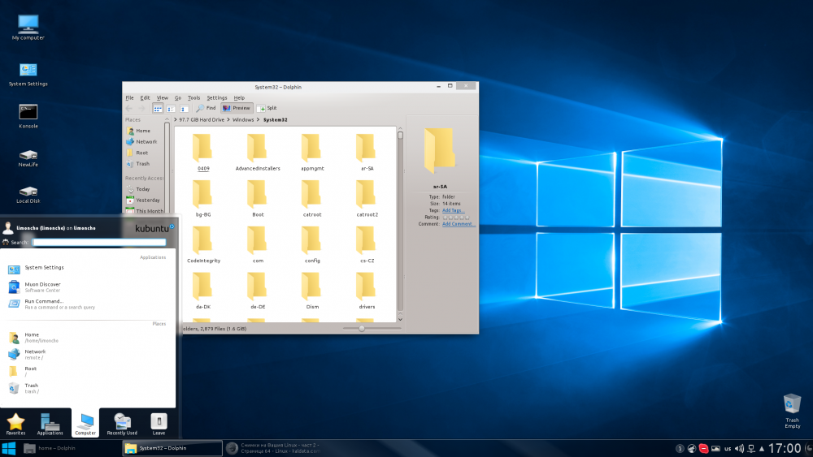This screenshot has height=457, width=813.
Task: Click 'Add Tags...' link in information panel
Action: (x=451, y=211)
